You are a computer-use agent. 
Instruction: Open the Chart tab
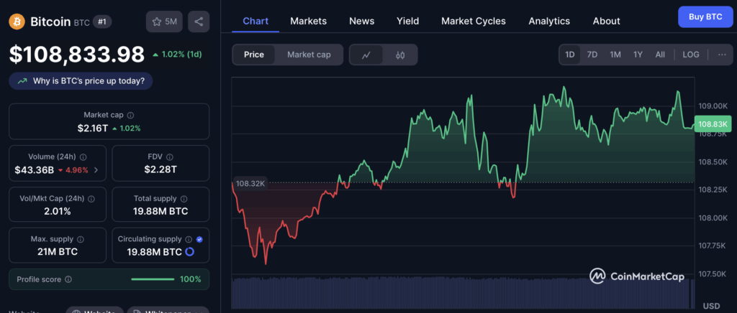coord(256,21)
